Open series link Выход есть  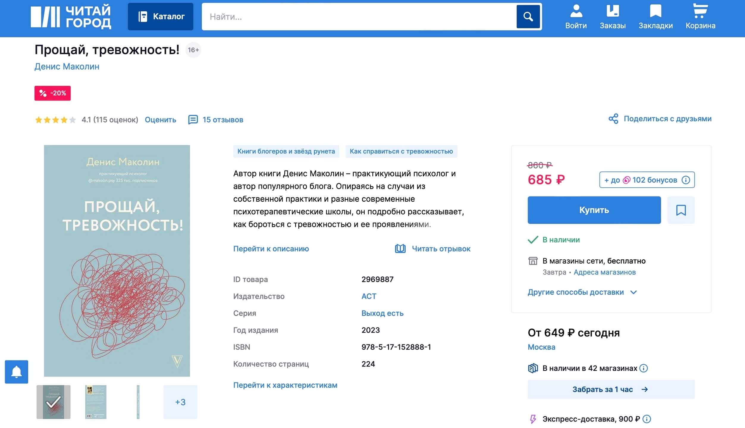point(382,313)
